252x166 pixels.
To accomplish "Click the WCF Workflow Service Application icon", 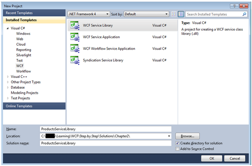I will point(75,49).
